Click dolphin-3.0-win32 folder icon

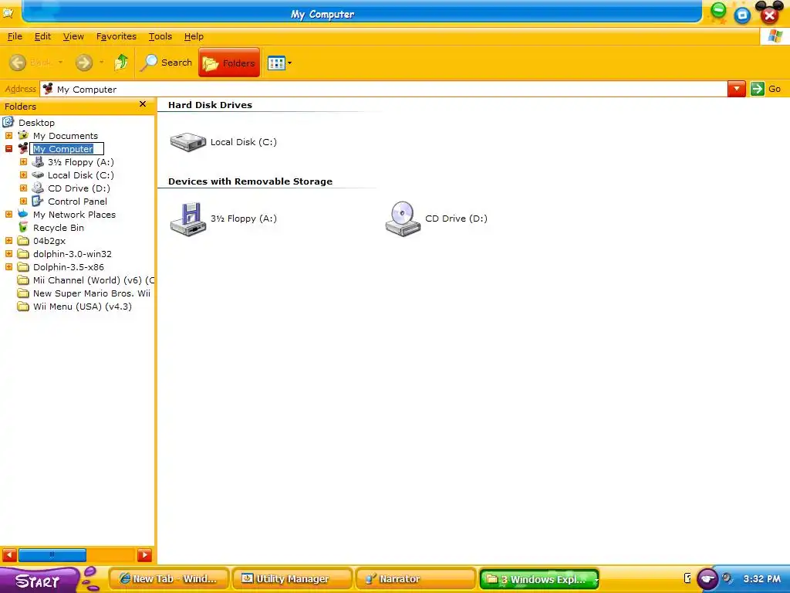(x=23, y=253)
